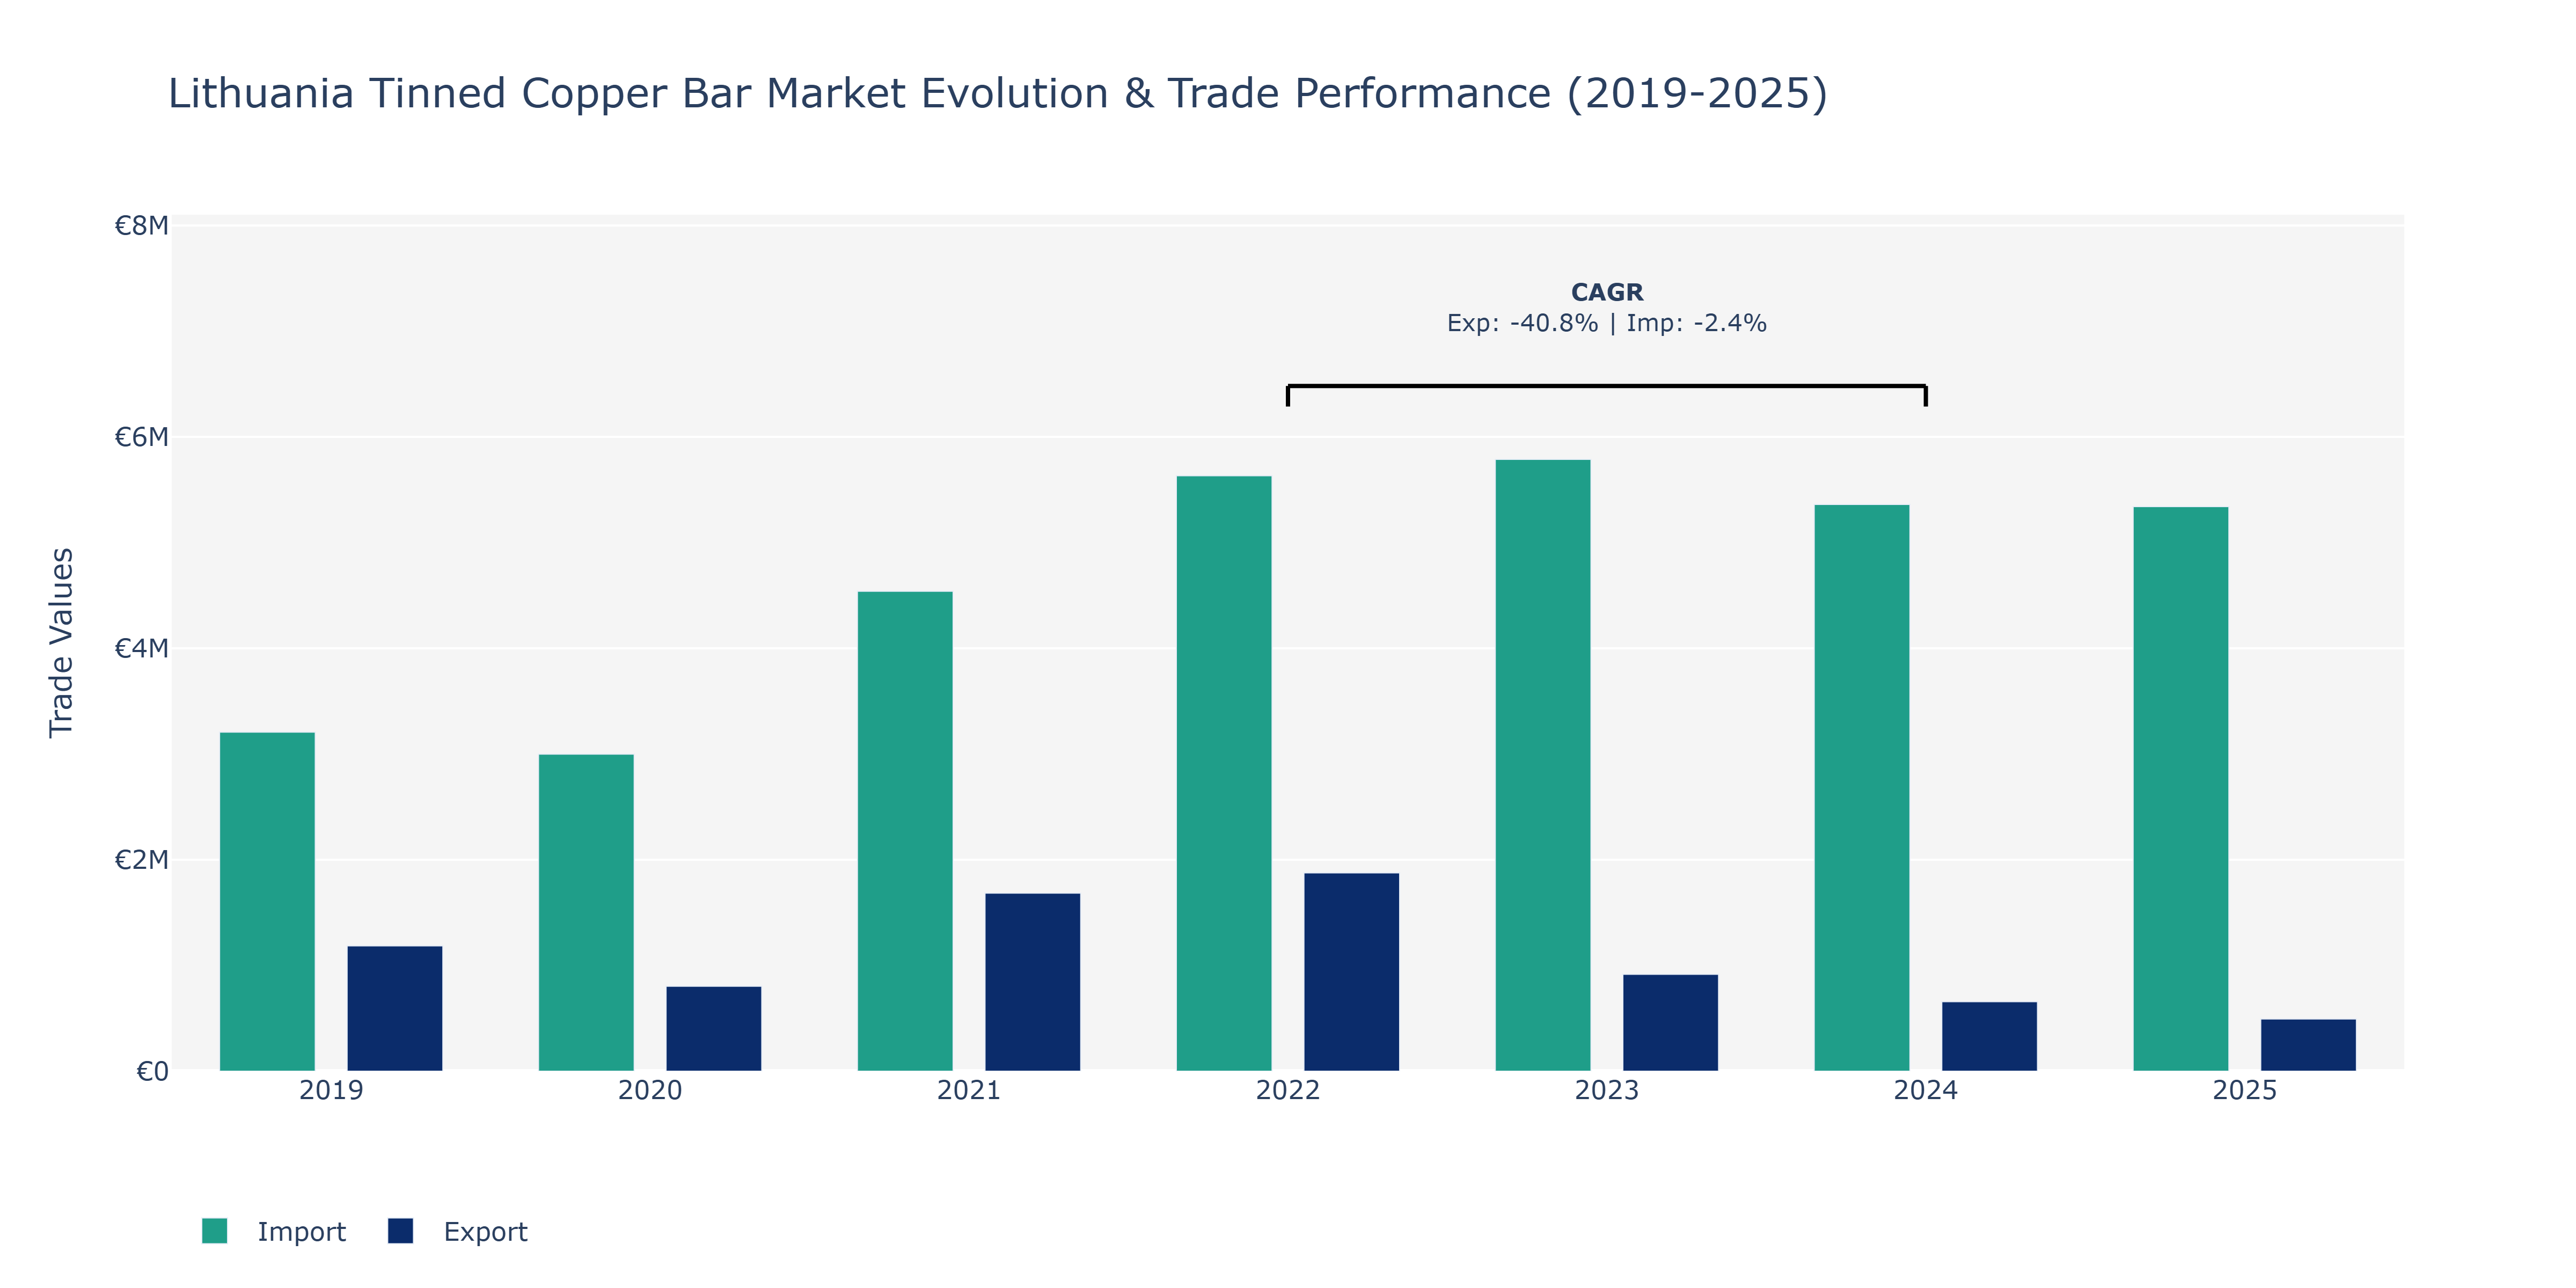The width and height of the screenshot is (2576, 1288).
Task: Click the 2022 Export bar
Action: tap(1352, 972)
